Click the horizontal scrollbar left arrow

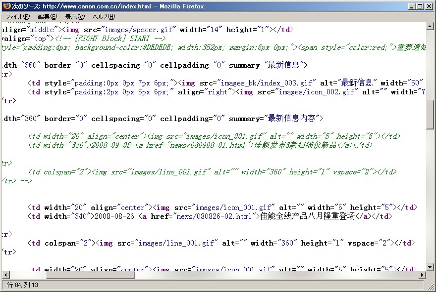coord(5,275)
